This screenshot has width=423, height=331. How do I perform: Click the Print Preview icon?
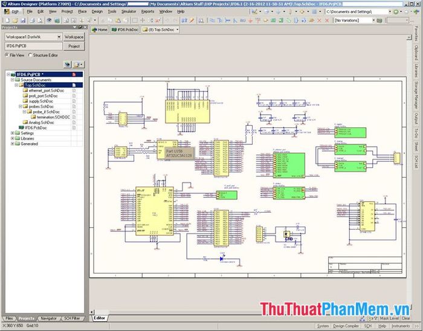[40, 21]
